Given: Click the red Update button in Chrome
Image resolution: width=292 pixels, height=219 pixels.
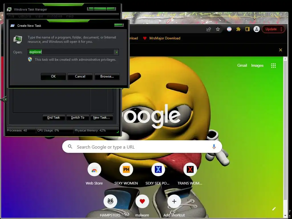Looking at the screenshot, I should coord(273,29).
